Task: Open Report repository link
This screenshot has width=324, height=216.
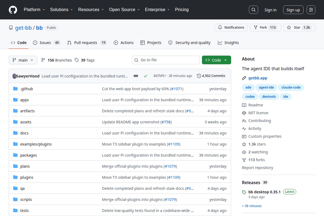Action: [257, 168]
